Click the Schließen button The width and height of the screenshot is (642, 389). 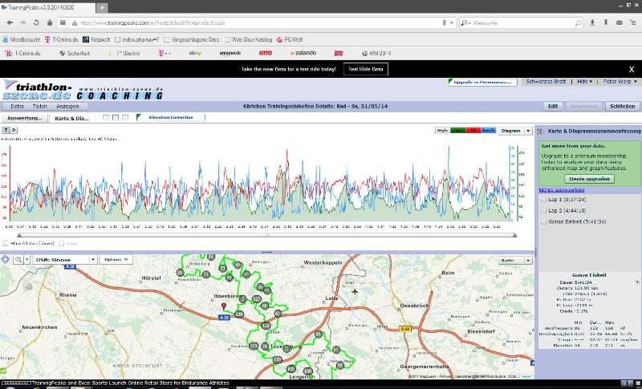[622, 106]
